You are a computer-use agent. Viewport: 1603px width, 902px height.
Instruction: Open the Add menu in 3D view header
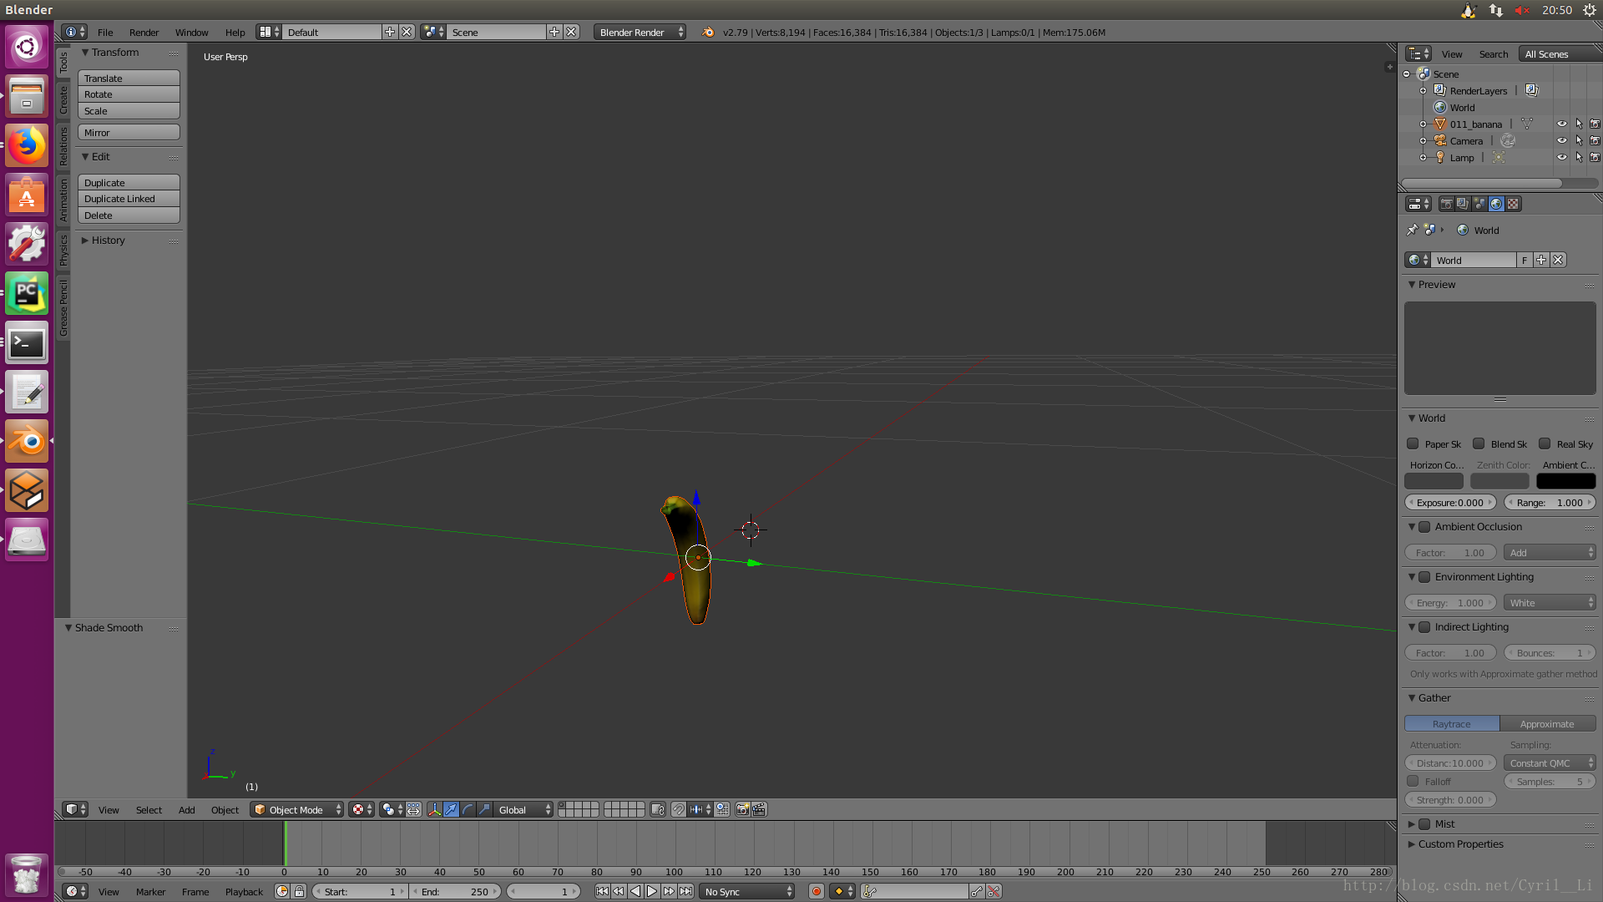tap(186, 809)
